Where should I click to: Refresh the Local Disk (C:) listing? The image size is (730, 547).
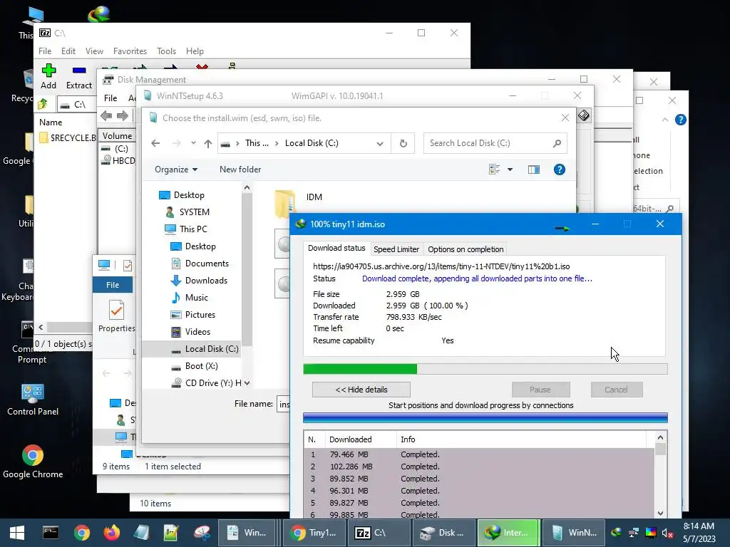(403, 143)
